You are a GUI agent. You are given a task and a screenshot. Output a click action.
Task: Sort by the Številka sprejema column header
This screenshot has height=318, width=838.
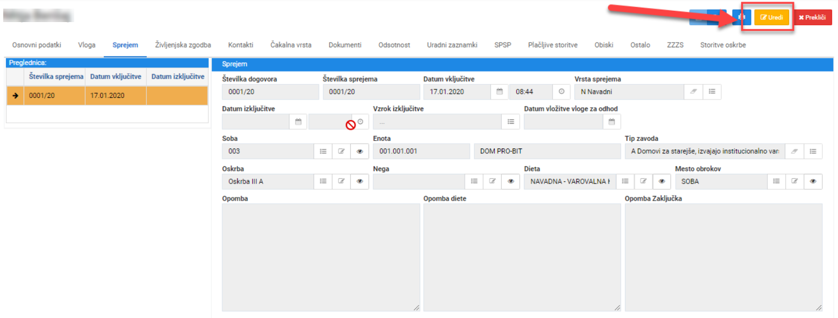point(55,76)
